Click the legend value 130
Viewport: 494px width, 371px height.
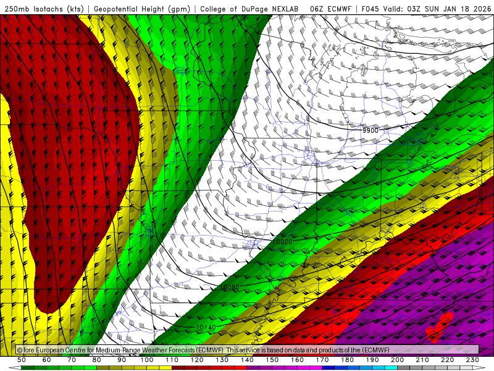coord(222,360)
